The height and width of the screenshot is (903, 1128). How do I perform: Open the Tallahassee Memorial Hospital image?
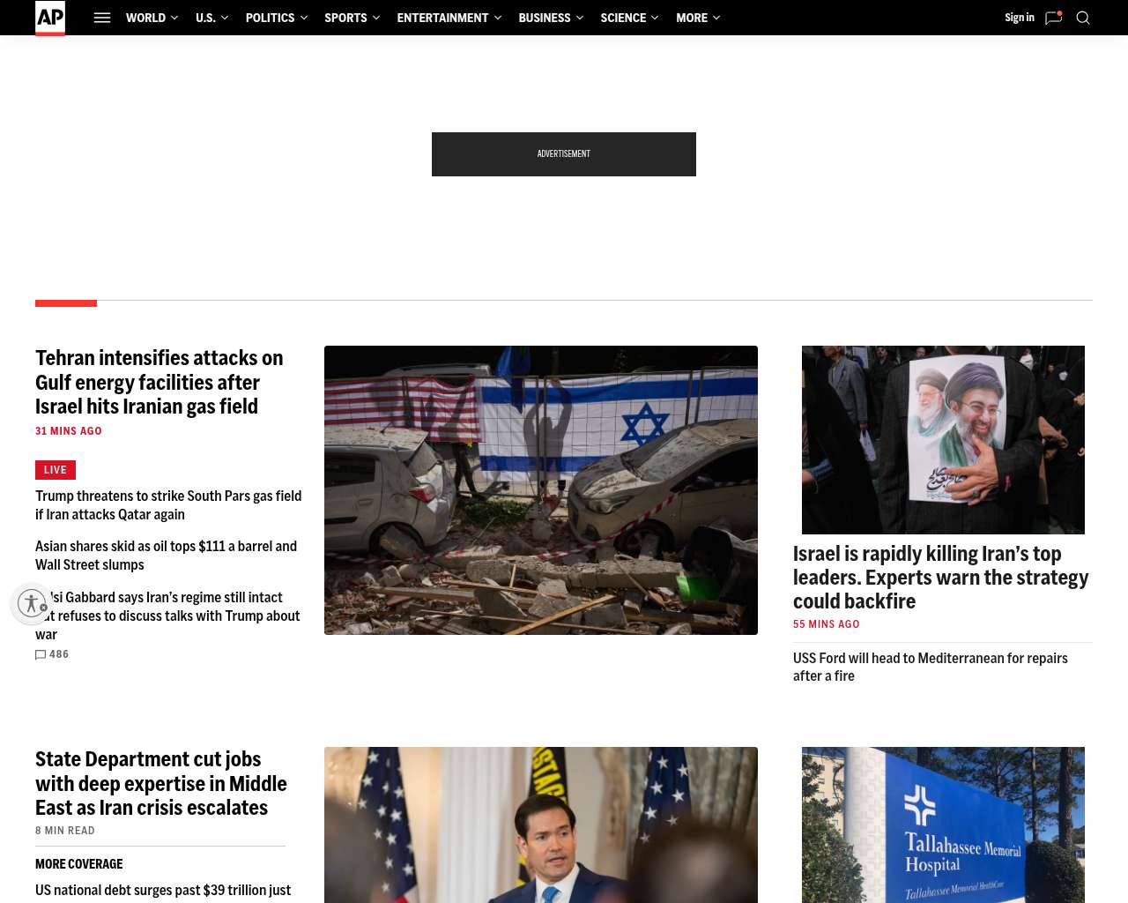pos(943,825)
